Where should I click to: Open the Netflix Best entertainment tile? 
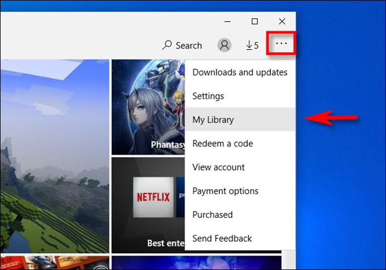148,205
